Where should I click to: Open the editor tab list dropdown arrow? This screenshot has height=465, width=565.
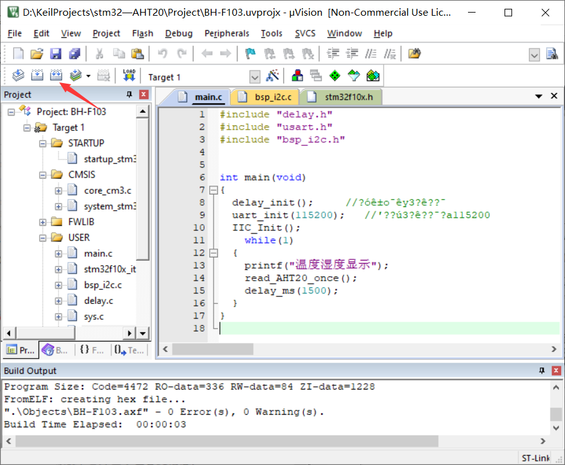(539, 96)
